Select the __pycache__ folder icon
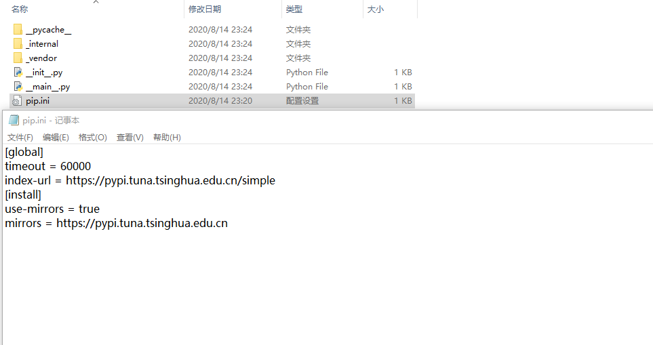Screen dimensions: 653x345 [x=18, y=30]
